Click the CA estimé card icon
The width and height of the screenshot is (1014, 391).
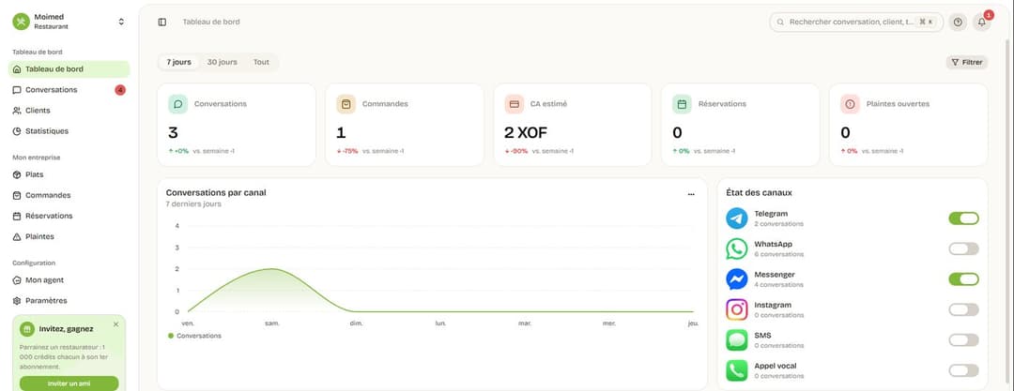515,103
